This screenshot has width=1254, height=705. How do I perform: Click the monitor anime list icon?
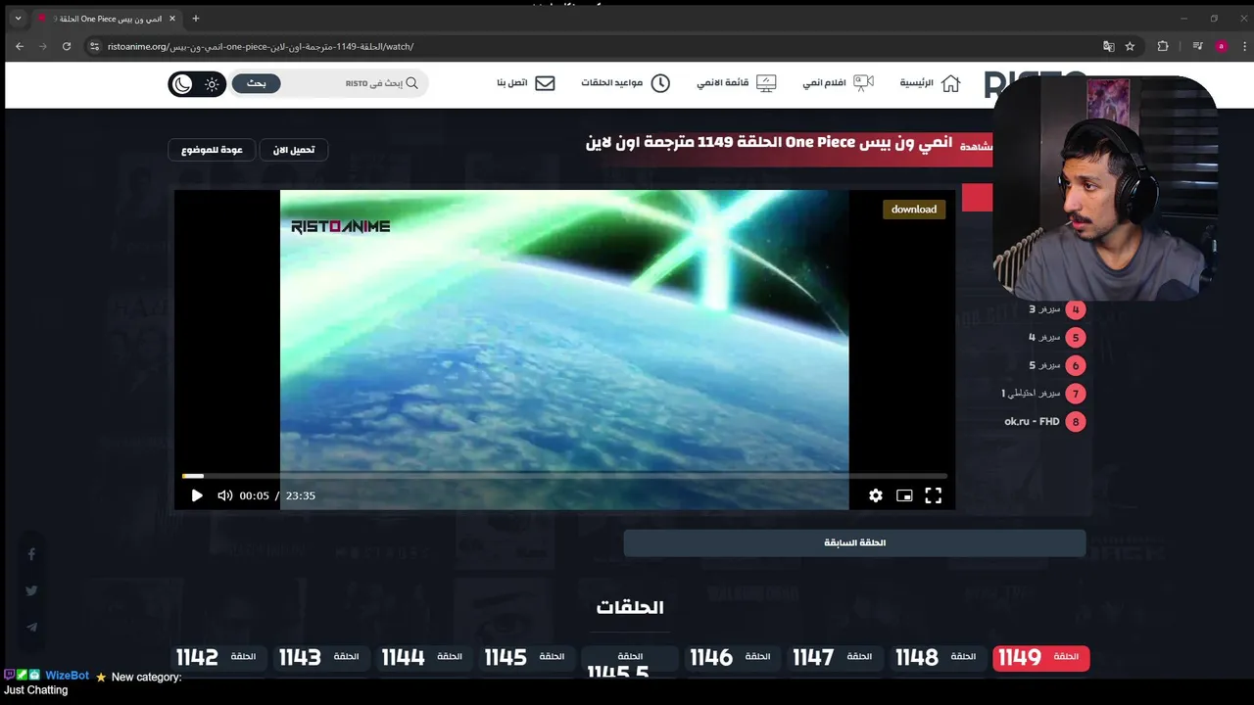tap(766, 83)
